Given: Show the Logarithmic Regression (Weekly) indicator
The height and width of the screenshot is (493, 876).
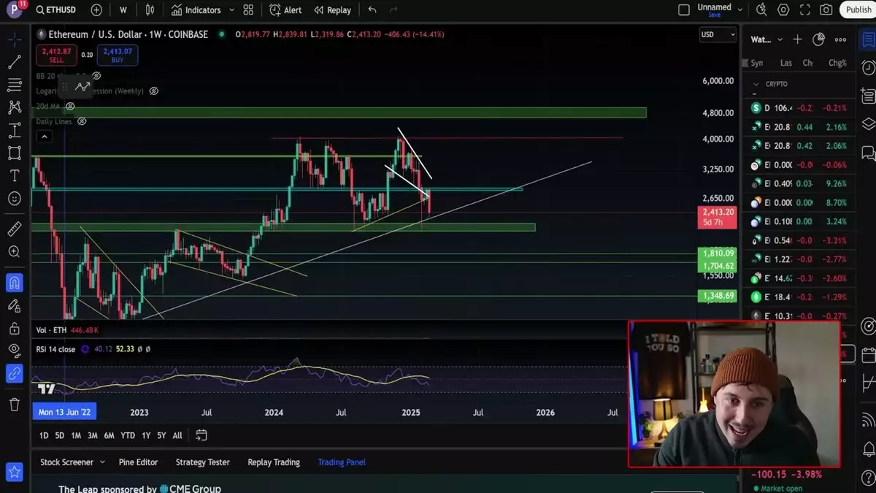Looking at the screenshot, I should pos(154,91).
